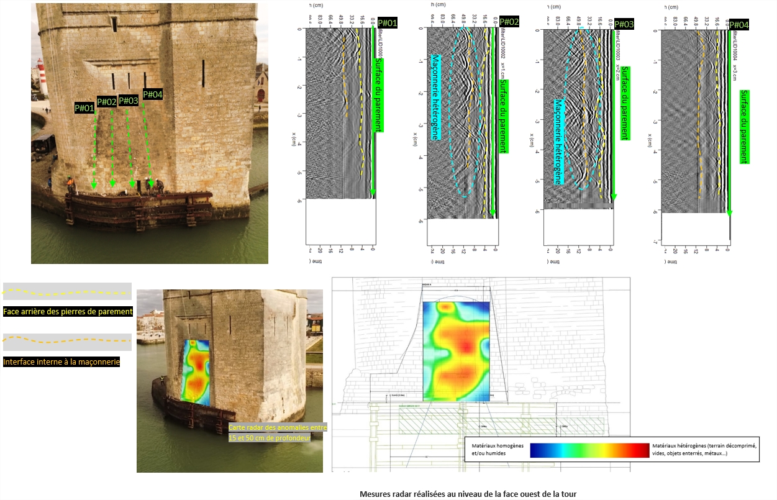Click the 'Matériaux hétérogènes' legend text
This screenshot has width=777, height=500.
pos(704,450)
